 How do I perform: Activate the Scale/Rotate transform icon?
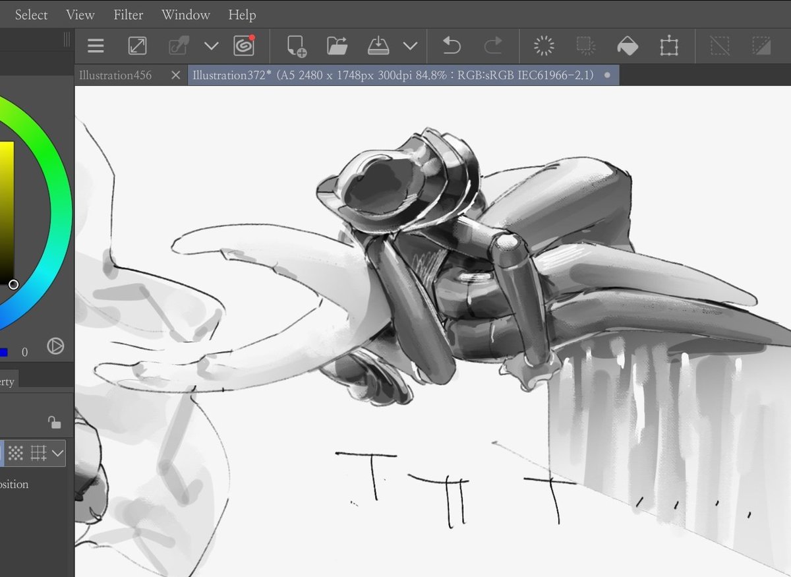tap(669, 46)
